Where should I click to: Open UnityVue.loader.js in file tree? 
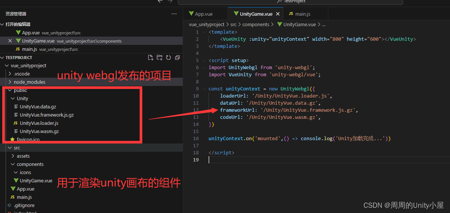[x=39, y=123]
